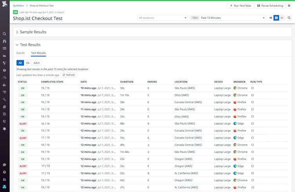Open the chat bubble icon in the sidebar
This screenshot has height=192, width=295.
[5, 165]
